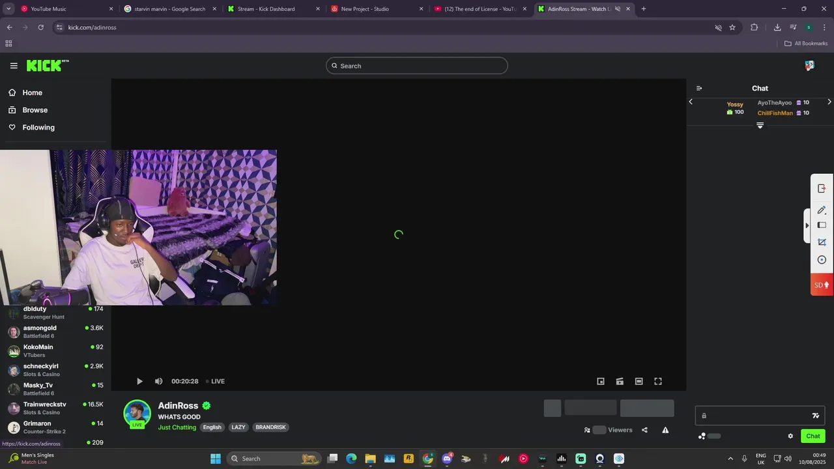Collapse the chat panel icon
Image resolution: width=834 pixels, height=469 pixels.
pyautogui.click(x=699, y=88)
